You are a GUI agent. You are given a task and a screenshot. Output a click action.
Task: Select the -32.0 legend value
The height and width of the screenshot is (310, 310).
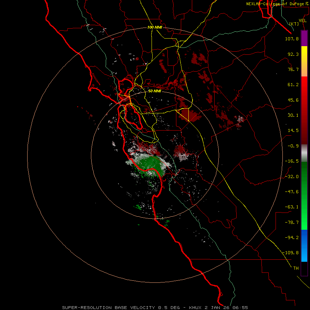click(292, 177)
